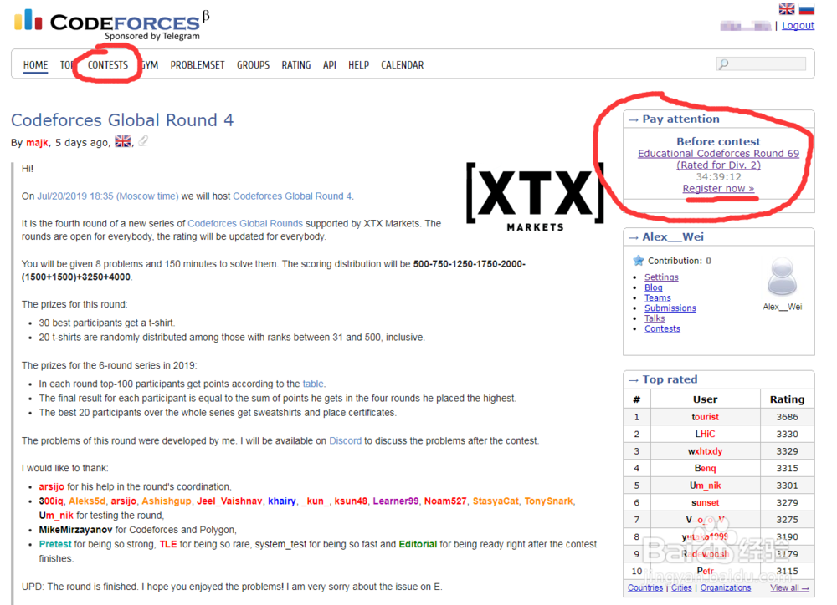The image size is (837, 605).
Task: Open the points table link
Action: point(313,384)
